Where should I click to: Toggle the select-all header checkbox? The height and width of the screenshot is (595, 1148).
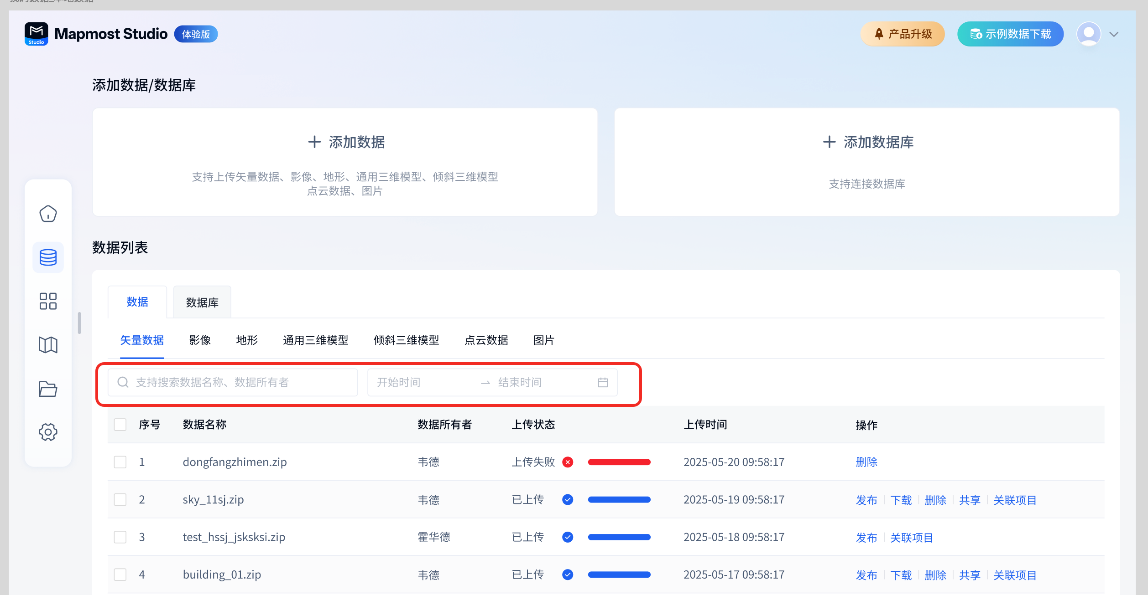pos(120,425)
